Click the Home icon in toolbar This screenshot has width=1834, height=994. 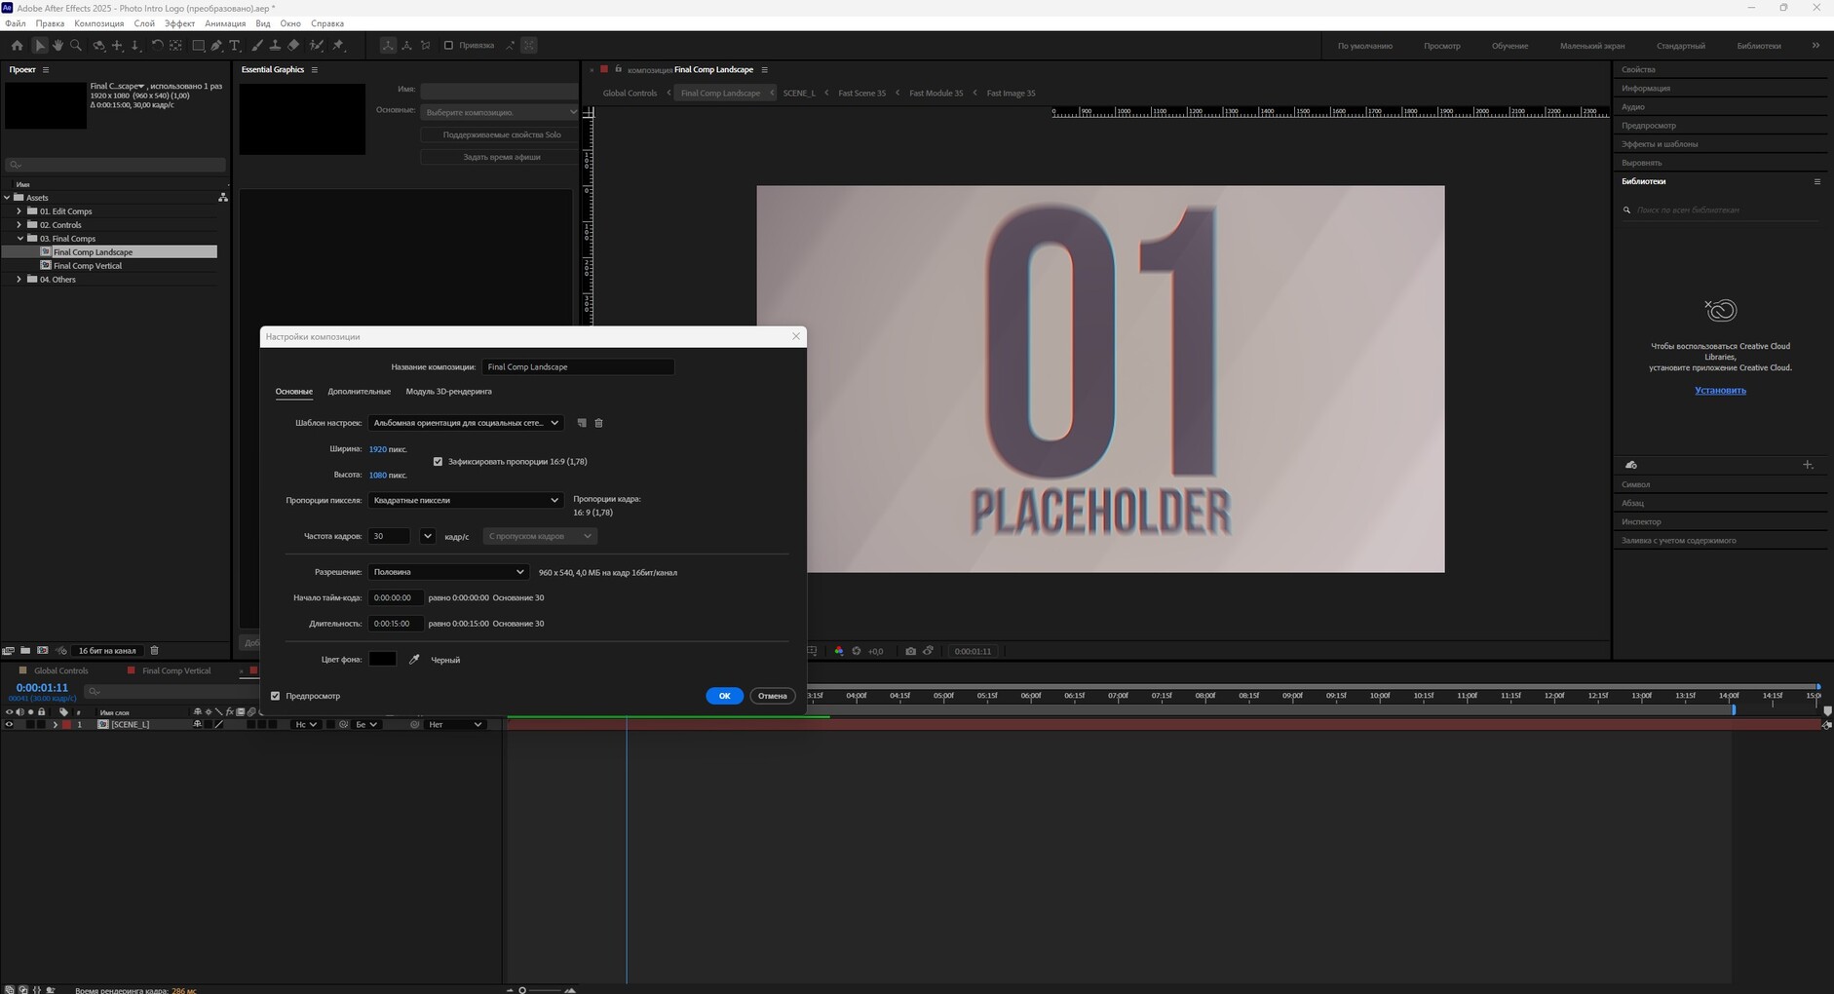pyautogui.click(x=17, y=45)
